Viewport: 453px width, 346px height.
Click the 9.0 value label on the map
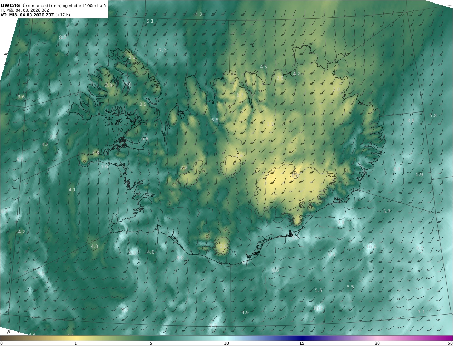[54, 137]
